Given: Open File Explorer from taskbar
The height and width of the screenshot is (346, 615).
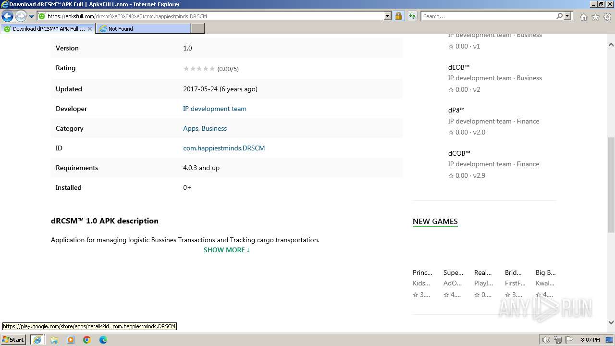Looking at the screenshot, I should (54, 340).
